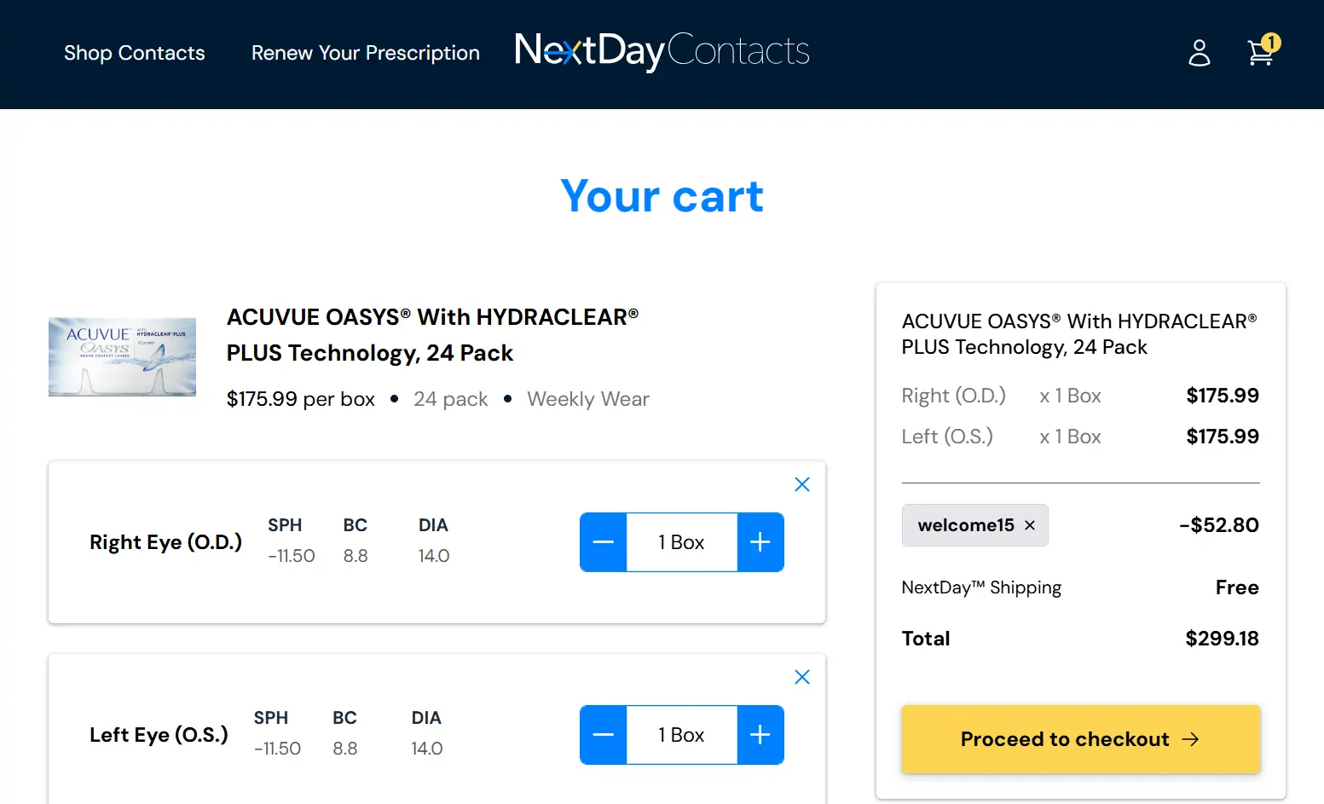Click the Right Eye quantity field
The width and height of the screenshot is (1324, 804).
681,542
